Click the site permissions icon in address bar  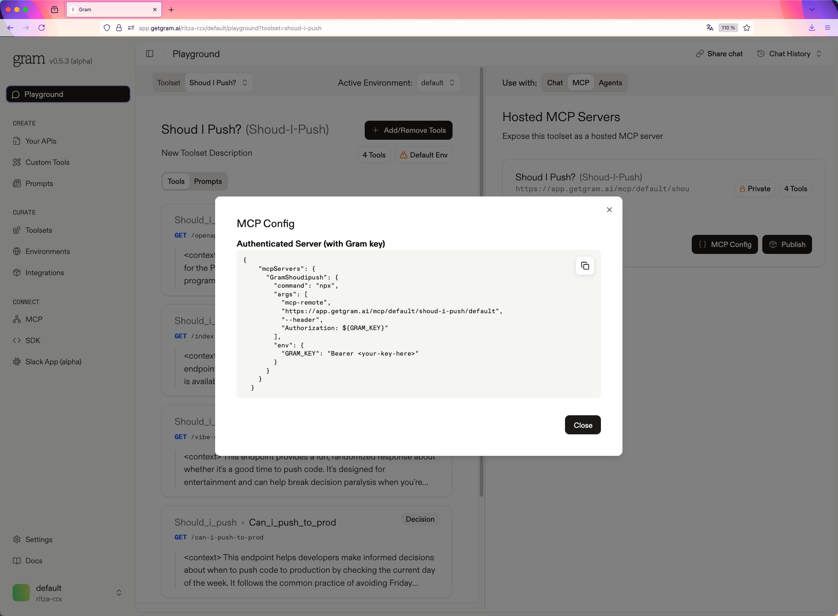click(131, 28)
